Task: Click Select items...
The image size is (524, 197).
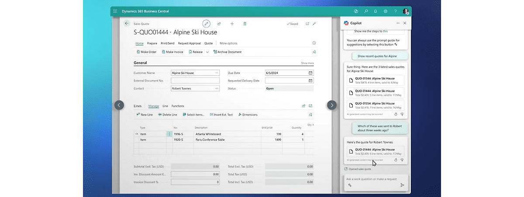Action: (x=193, y=115)
